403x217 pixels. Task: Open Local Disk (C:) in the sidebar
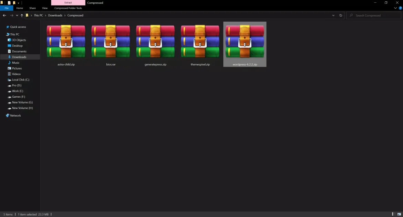tap(21, 80)
